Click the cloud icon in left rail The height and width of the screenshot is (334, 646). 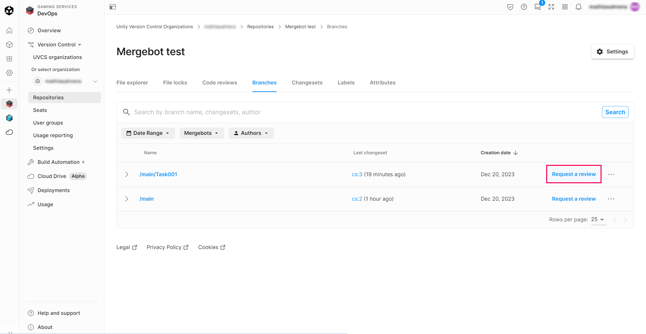coord(9,132)
